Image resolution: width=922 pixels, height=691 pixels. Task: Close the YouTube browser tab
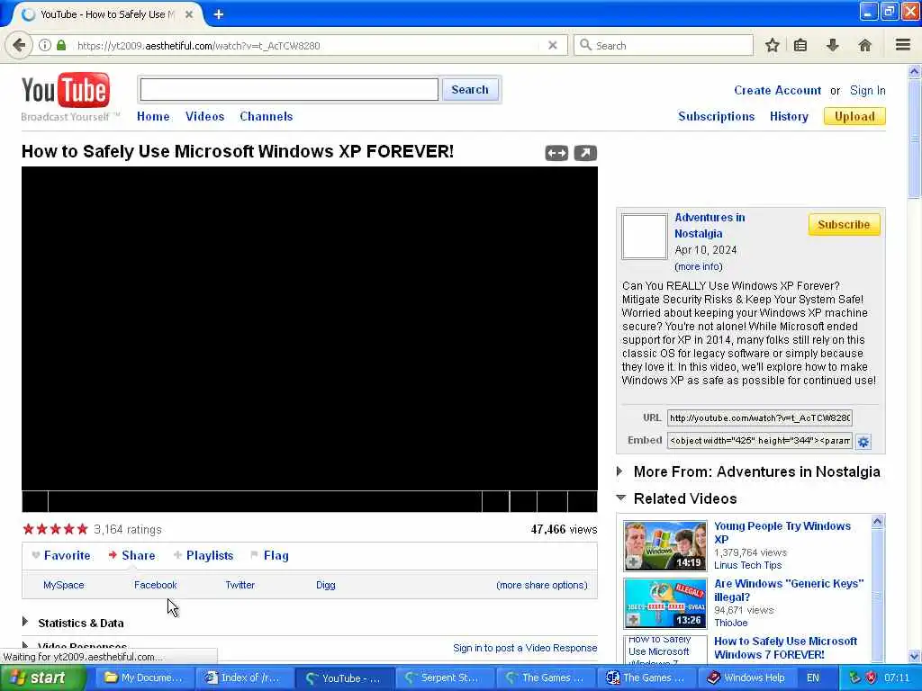coord(189,14)
